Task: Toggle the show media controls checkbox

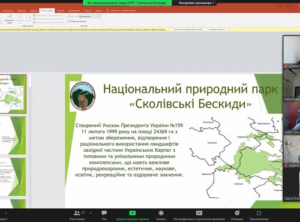Action: (x=34, y=22)
